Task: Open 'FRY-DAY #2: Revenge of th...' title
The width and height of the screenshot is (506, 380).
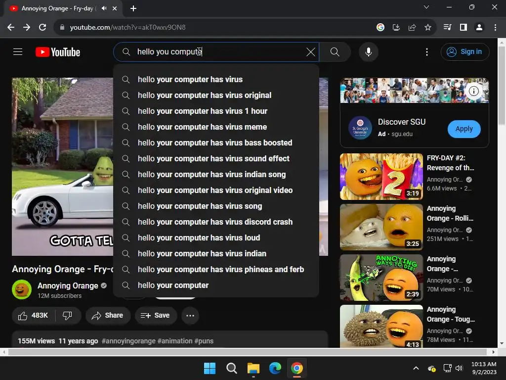Action: (451, 163)
